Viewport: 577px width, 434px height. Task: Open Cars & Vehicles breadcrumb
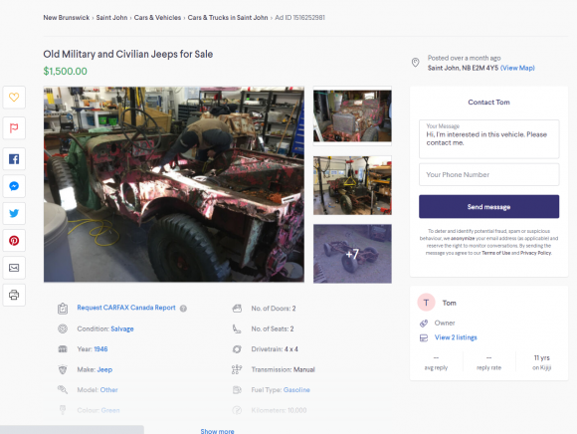(x=157, y=18)
